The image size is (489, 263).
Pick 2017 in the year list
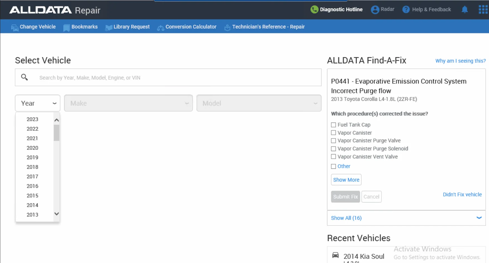click(32, 177)
